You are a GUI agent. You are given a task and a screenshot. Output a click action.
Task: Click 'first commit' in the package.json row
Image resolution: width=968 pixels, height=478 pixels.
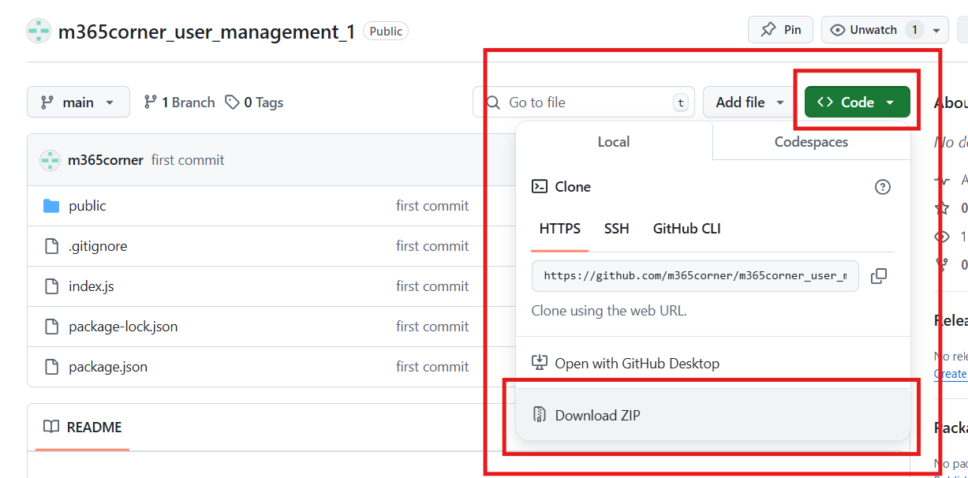(x=432, y=367)
